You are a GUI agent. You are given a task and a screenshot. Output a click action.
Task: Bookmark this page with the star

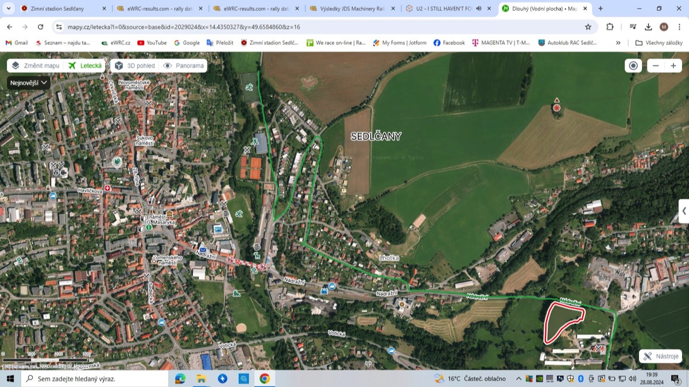click(x=588, y=27)
